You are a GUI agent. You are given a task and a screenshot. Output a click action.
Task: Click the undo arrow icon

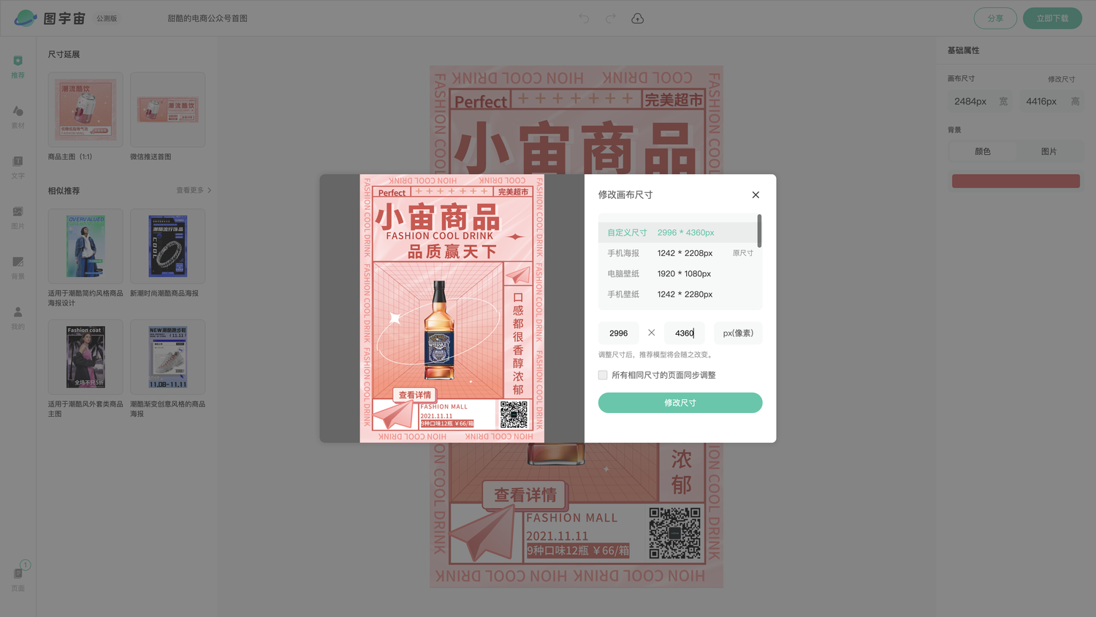pos(584,18)
